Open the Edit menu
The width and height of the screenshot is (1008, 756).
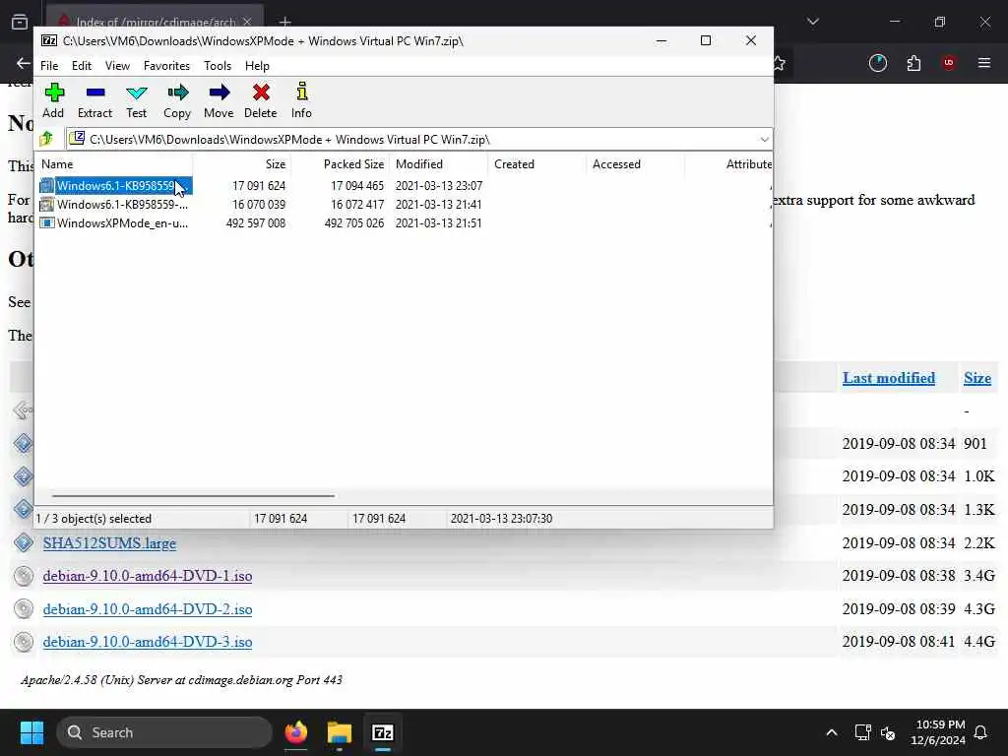click(x=81, y=66)
